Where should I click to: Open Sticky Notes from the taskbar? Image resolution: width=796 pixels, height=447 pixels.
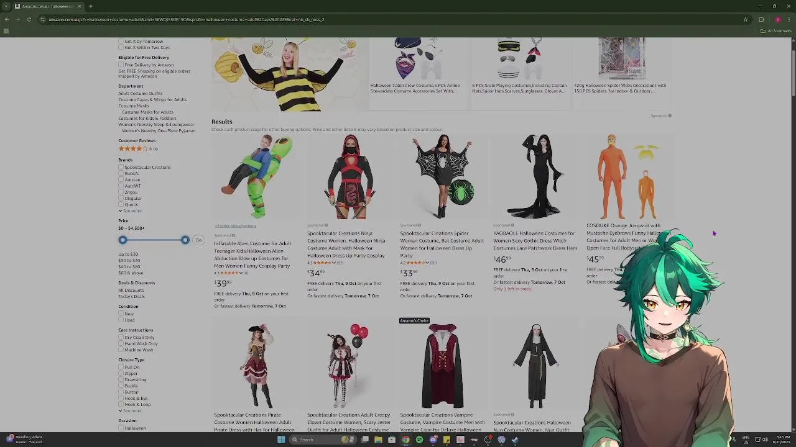(x=447, y=440)
